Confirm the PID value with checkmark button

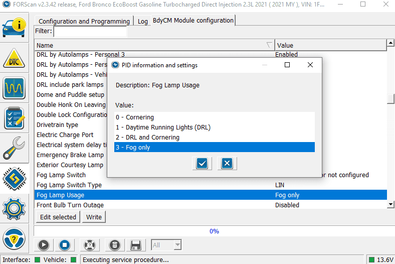click(202, 164)
